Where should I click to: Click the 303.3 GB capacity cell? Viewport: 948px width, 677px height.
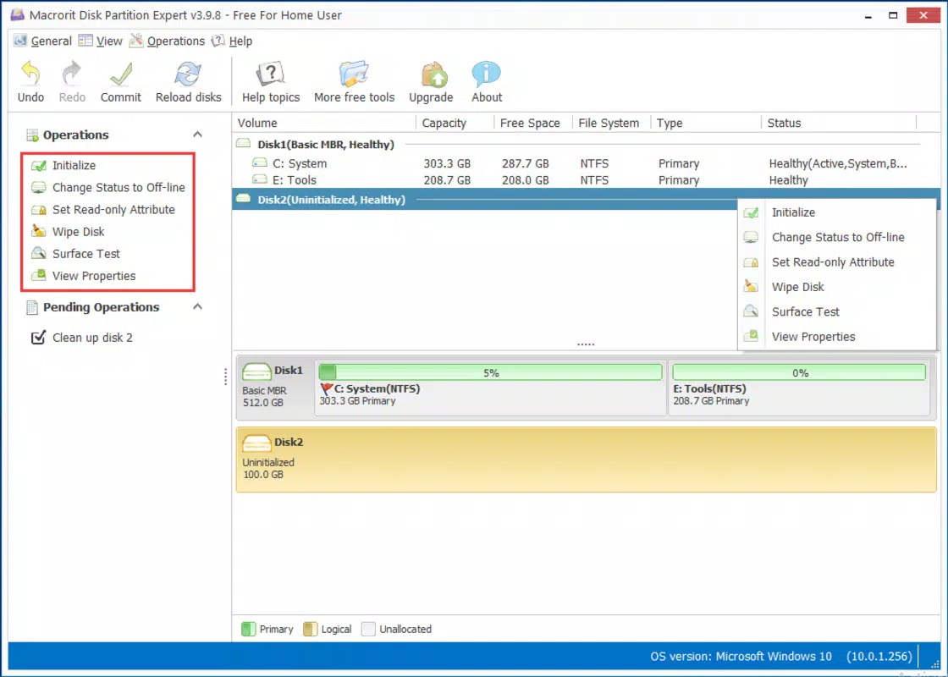pyautogui.click(x=447, y=163)
